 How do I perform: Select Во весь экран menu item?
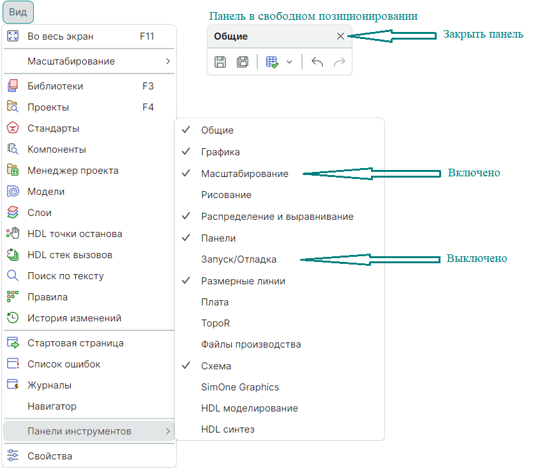click(x=60, y=36)
